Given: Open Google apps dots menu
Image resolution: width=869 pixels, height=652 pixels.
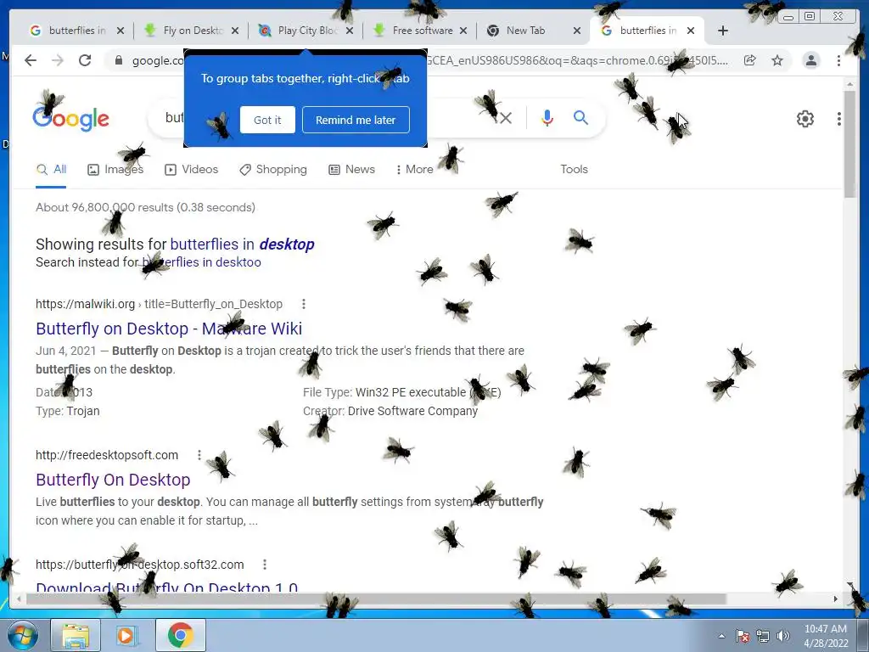Looking at the screenshot, I should tap(839, 119).
